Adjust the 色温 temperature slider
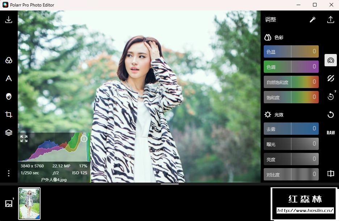The height and width of the screenshot is (221, 339). (291, 51)
